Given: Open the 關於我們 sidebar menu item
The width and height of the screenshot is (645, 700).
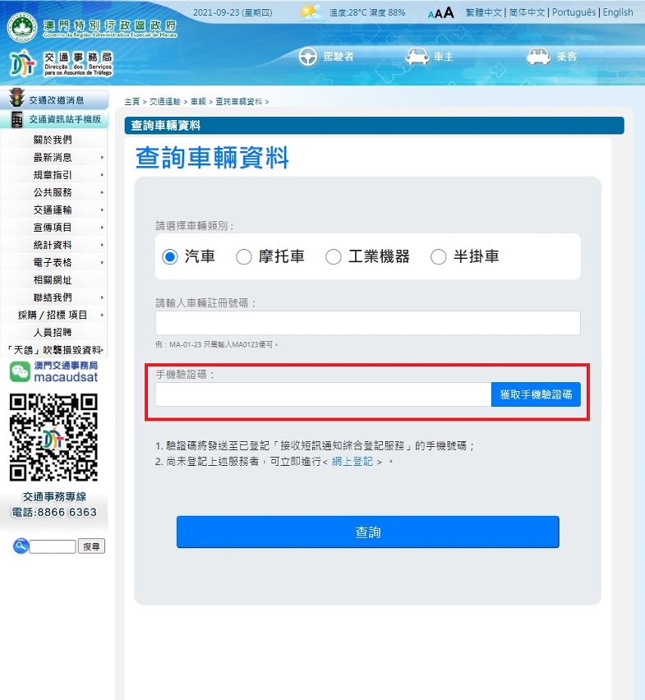Looking at the screenshot, I should [x=53, y=140].
